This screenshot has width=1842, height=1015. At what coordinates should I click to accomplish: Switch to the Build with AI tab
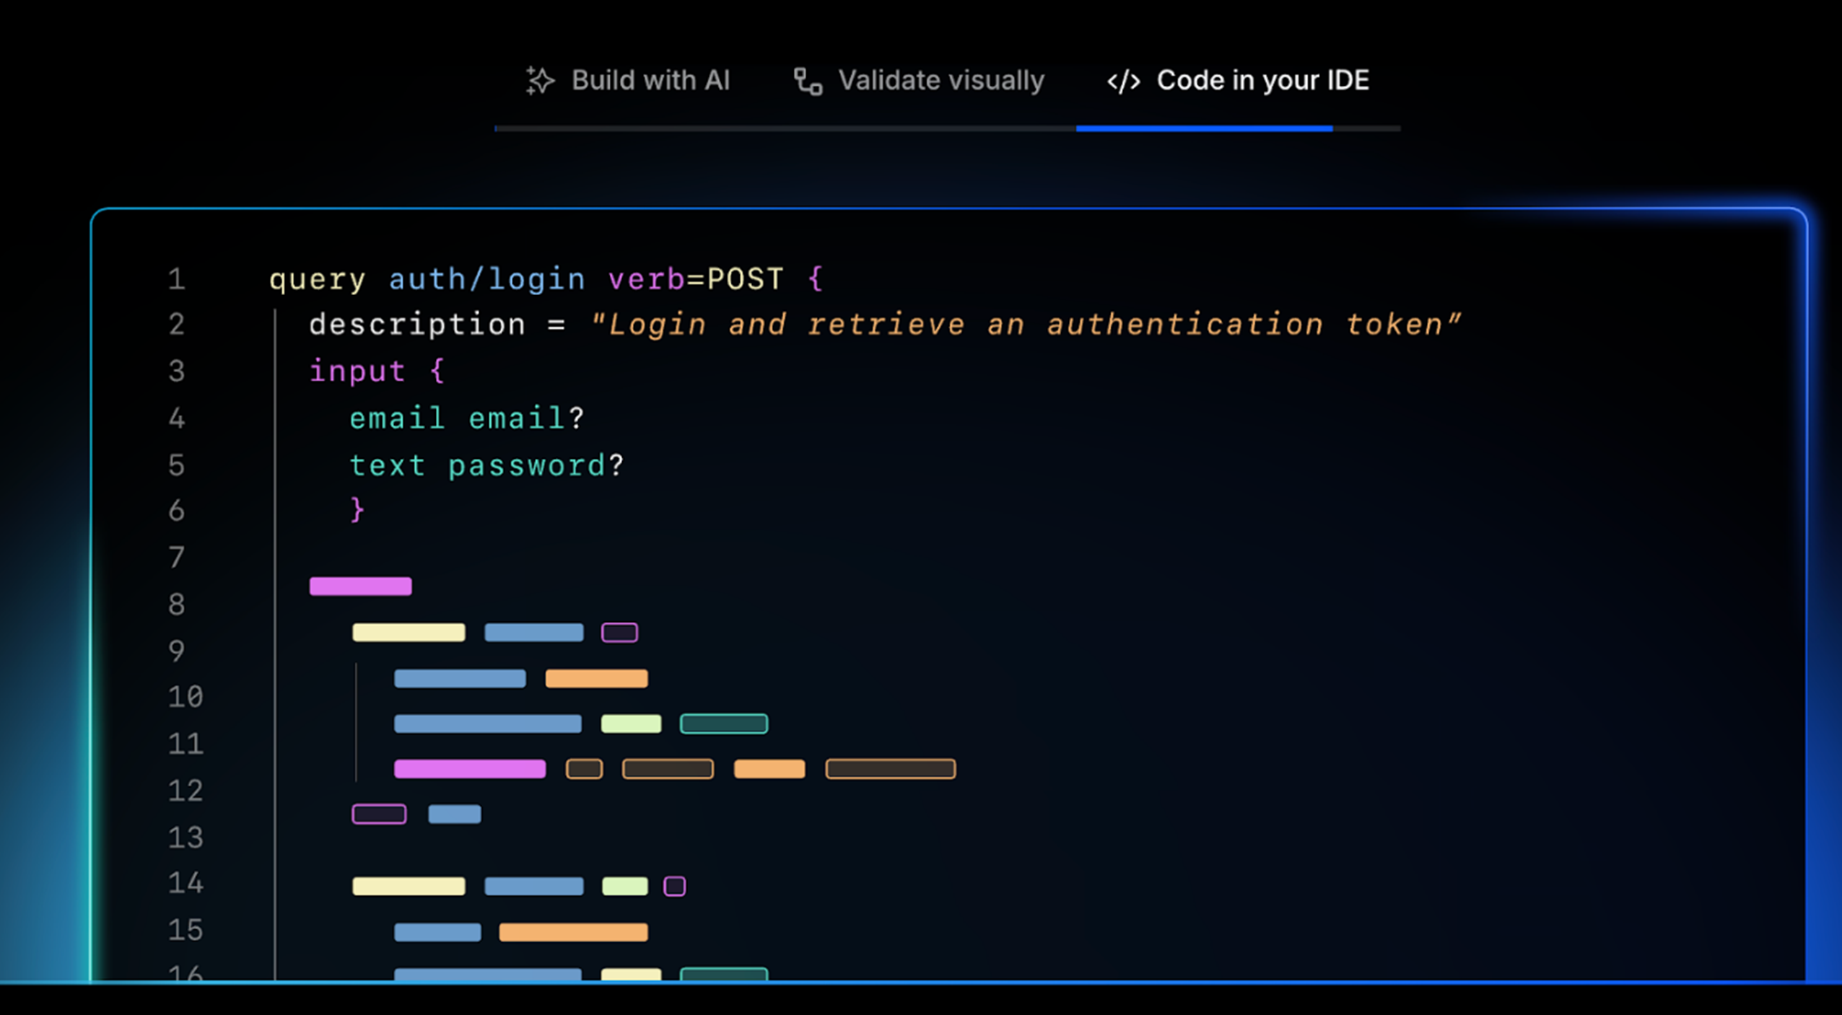click(x=650, y=81)
